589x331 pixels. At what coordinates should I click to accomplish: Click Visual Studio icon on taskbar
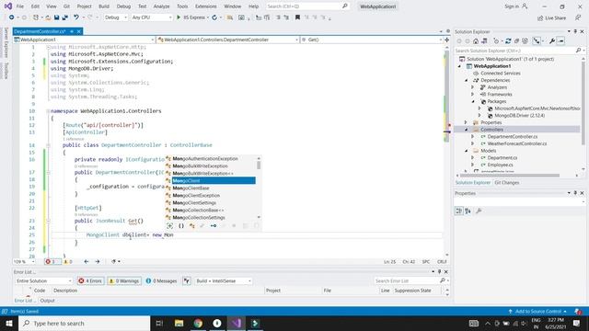(237, 323)
